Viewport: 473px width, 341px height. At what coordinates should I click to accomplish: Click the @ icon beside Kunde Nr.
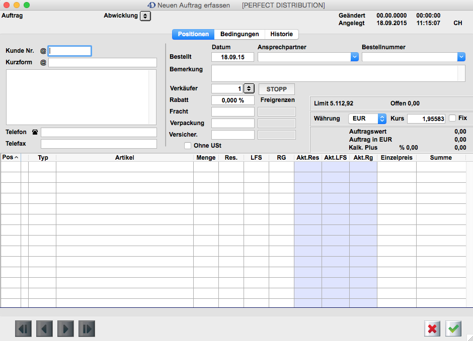43,51
